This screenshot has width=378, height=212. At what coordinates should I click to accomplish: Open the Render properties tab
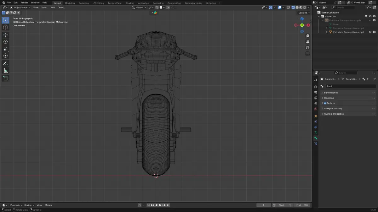[316, 87]
